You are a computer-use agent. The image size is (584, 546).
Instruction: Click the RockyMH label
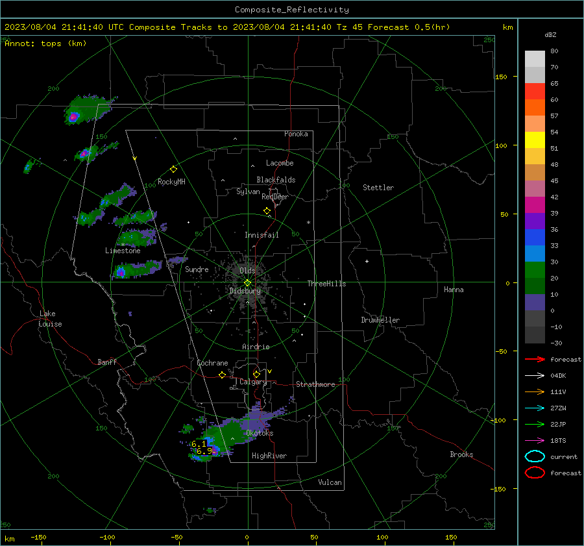pyautogui.click(x=171, y=182)
